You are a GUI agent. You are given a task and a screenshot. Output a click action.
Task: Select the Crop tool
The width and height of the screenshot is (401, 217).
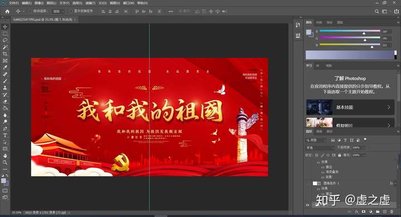(5, 54)
